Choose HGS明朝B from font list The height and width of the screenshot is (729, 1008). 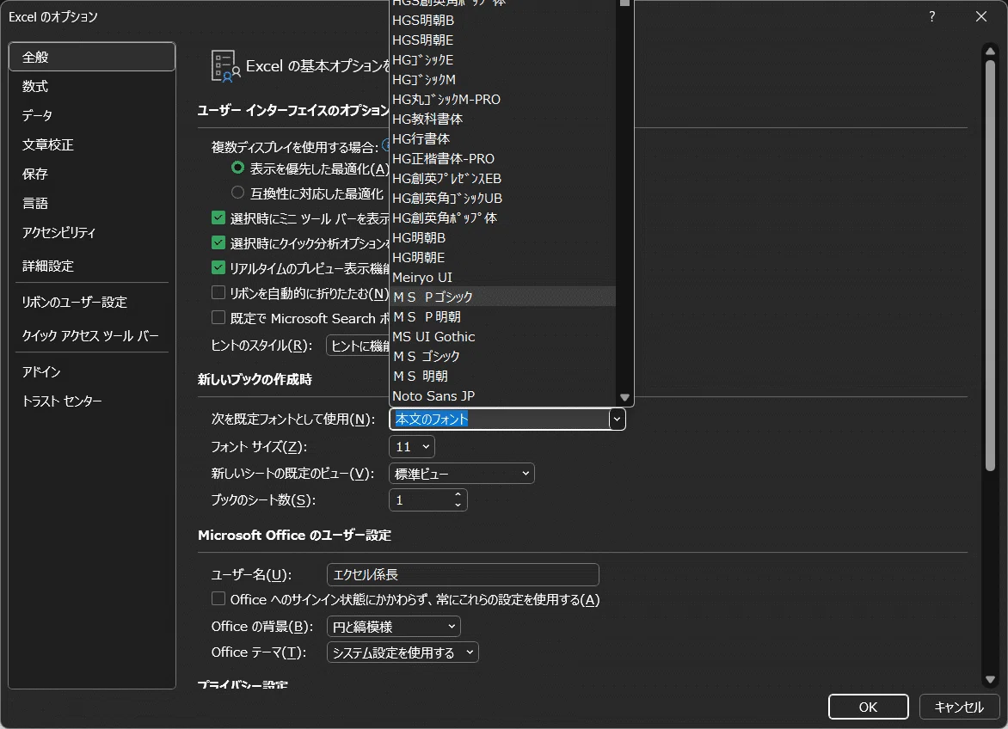[503, 21]
